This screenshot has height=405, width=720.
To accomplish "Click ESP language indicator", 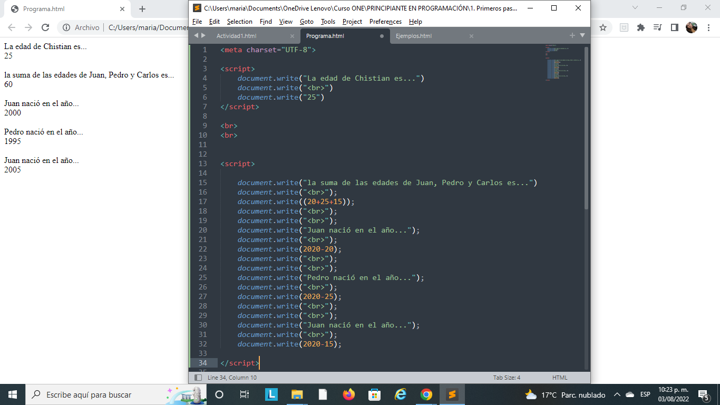I will click(x=645, y=394).
